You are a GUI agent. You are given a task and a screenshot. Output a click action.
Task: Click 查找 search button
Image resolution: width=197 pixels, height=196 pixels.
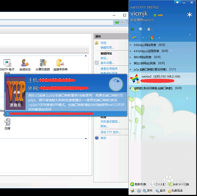point(161,191)
